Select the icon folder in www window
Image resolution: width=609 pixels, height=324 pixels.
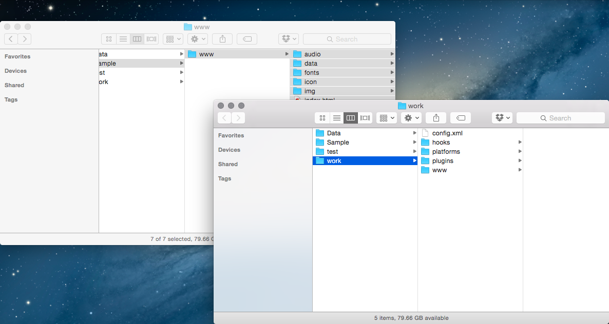342,82
